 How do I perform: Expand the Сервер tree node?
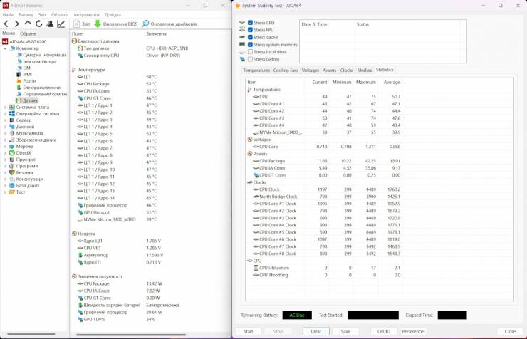(5, 120)
